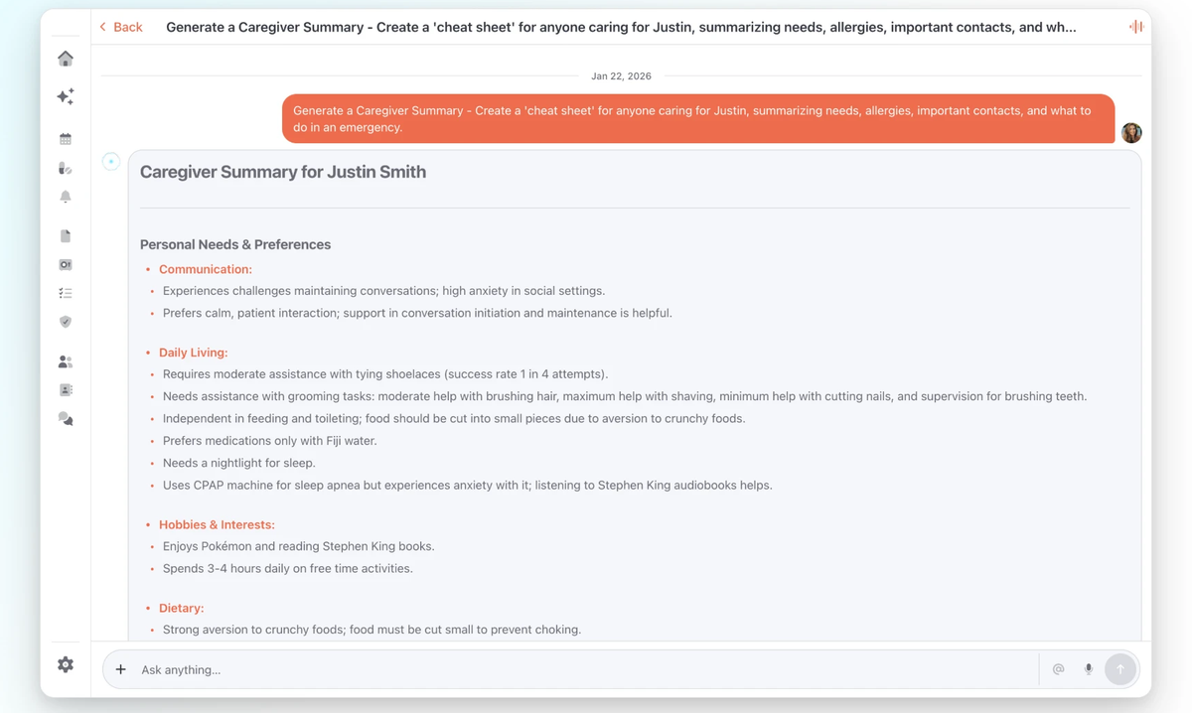The width and height of the screenshot is (1192, 713).
Task: Click line Strong aversion to crunchy foods
Action: point(372,630)
